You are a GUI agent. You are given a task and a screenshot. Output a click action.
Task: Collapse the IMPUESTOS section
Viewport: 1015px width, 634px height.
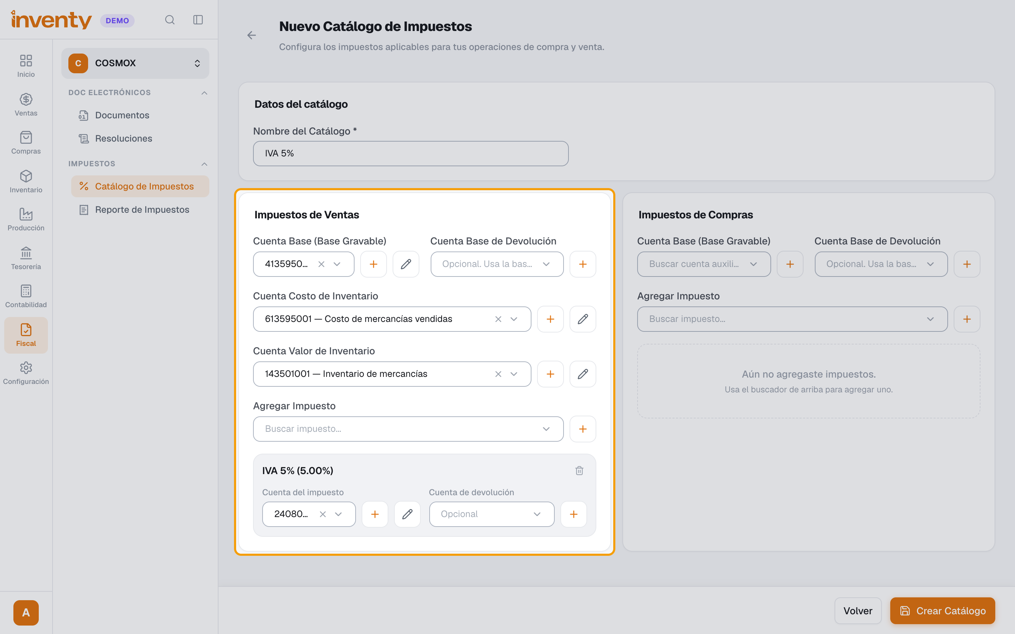click(204, 164)
